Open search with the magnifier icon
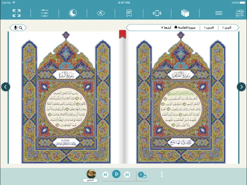 coord(21,28)
